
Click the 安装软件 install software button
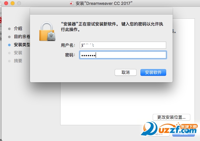[153, 73]
